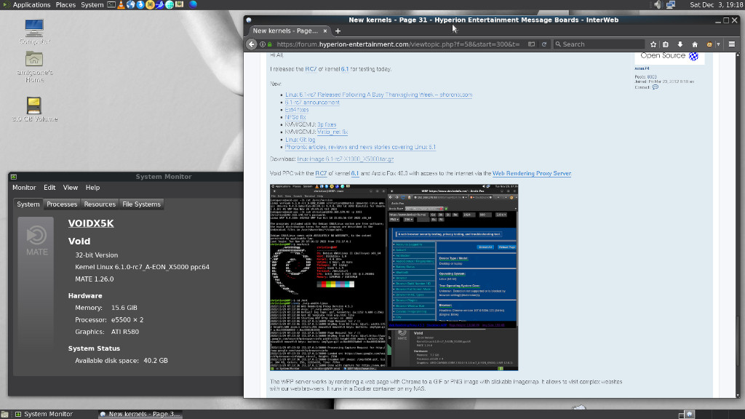Open Phoronix articles covering Linux 6.1 link
745x419 pixels.
point(360,147)
